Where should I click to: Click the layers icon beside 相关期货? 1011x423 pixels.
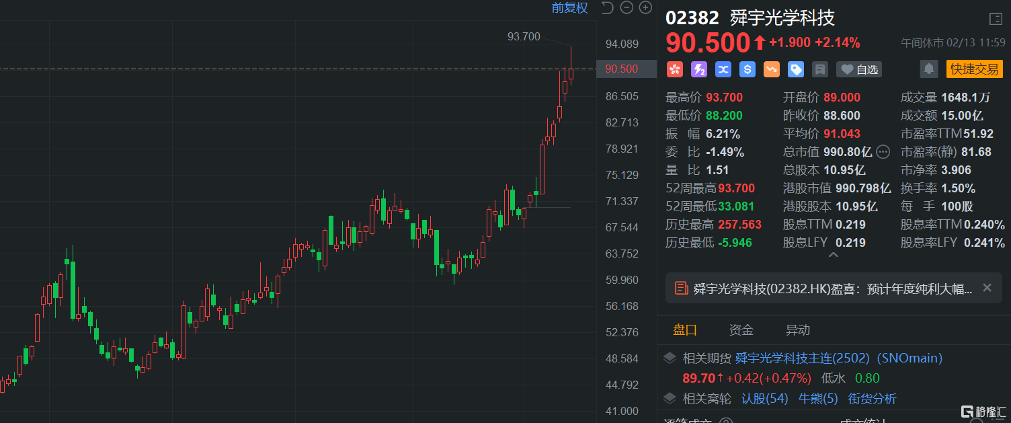(x=670, y=358)
